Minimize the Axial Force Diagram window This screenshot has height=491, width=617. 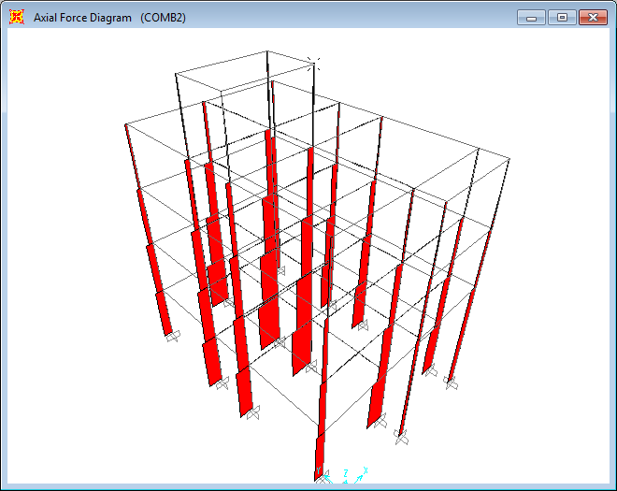531,17
